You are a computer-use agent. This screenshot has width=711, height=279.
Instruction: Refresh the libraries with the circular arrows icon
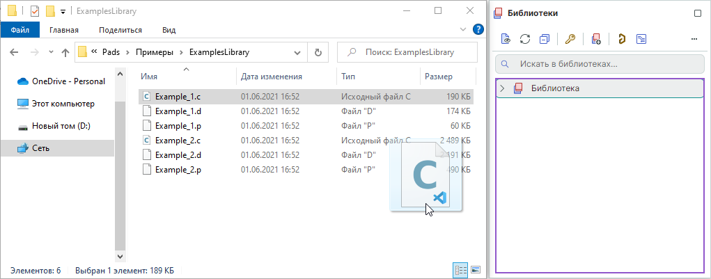pyautogui.click(x=525, y=39)
